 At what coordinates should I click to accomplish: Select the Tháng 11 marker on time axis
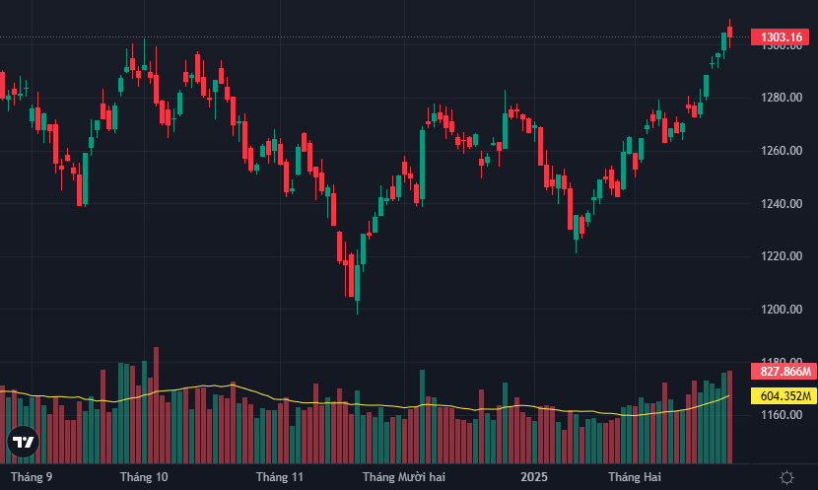[279, 477]
